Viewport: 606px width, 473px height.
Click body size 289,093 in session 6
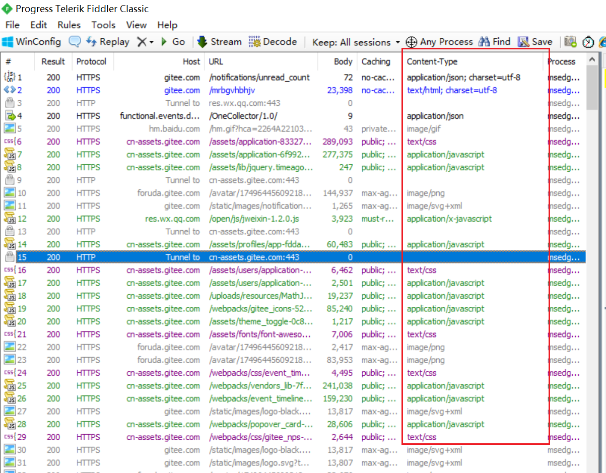pos(338,142)
